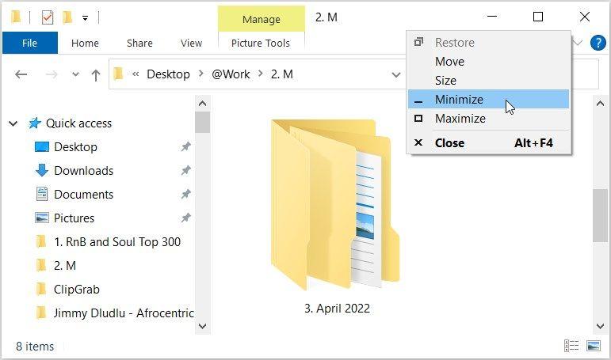Switch to Details view icon
Viewport: 611px width, 360px height.
[571, 346]
